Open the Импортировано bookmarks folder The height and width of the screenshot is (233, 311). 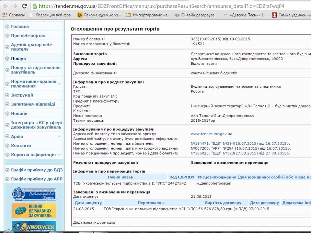coord(128,15)
